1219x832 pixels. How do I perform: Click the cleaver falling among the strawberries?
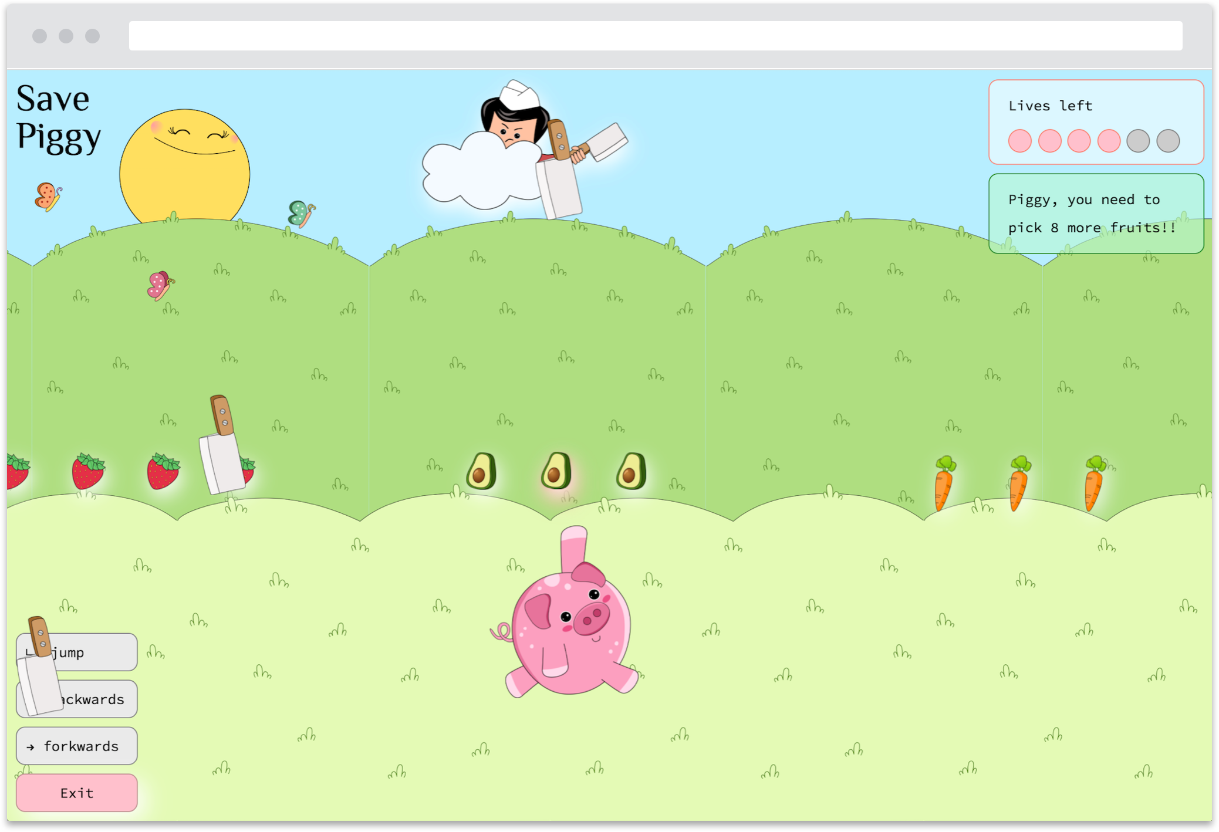[221, 449]
